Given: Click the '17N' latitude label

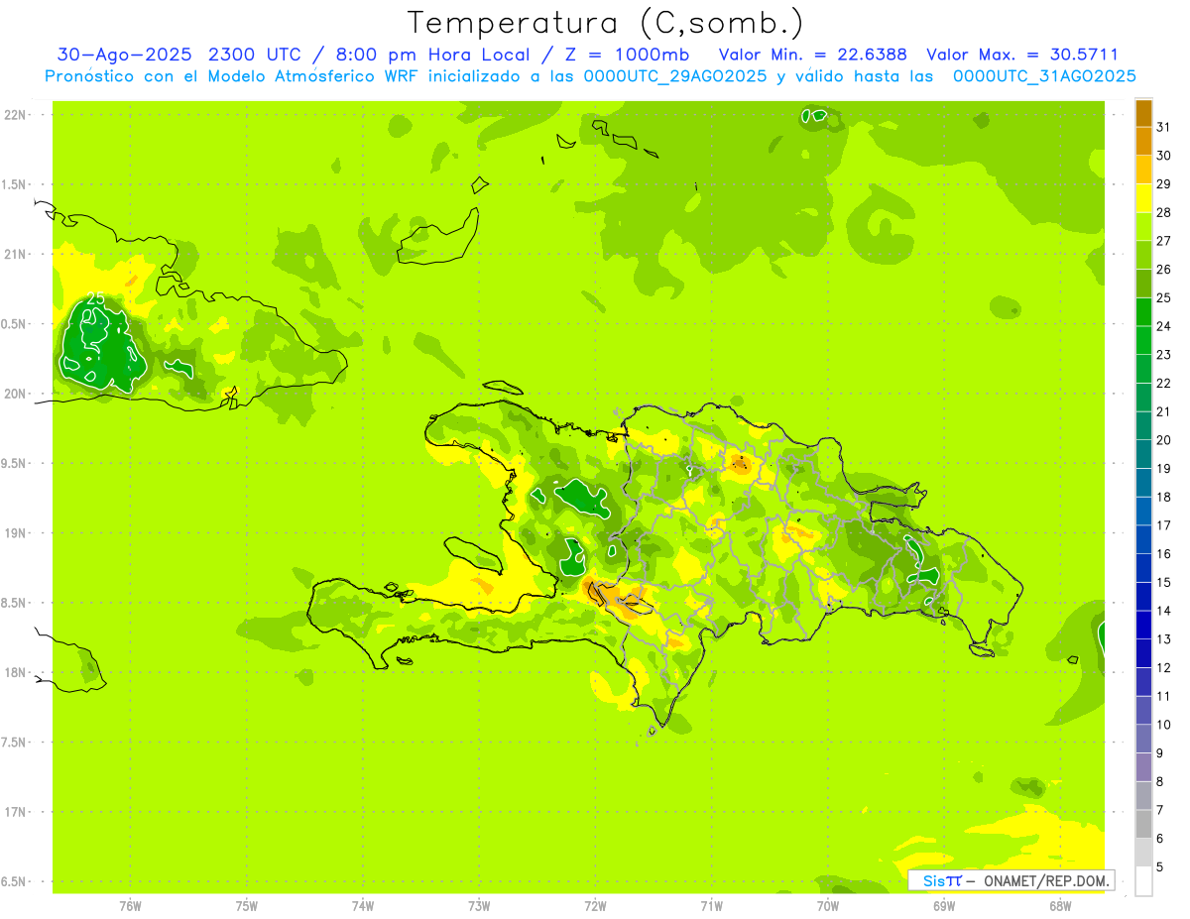Looking at the screenshot, I should [15, 812].
